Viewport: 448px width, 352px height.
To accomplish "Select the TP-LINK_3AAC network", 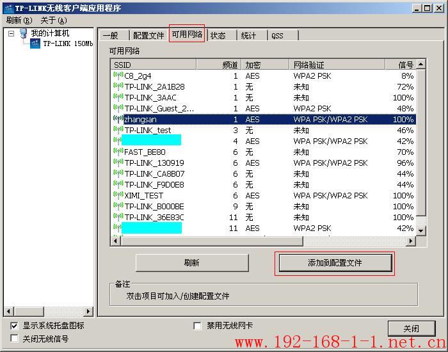I will 264,97.
